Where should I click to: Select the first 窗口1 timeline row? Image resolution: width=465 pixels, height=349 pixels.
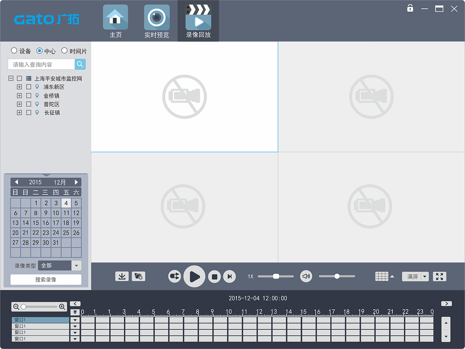pos(40,320)
